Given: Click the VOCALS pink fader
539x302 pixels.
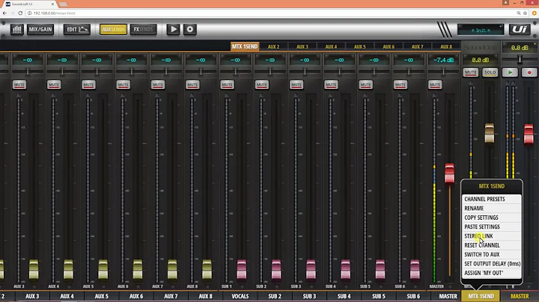Looking at the screenshot, I should click(x=242, y=269).
